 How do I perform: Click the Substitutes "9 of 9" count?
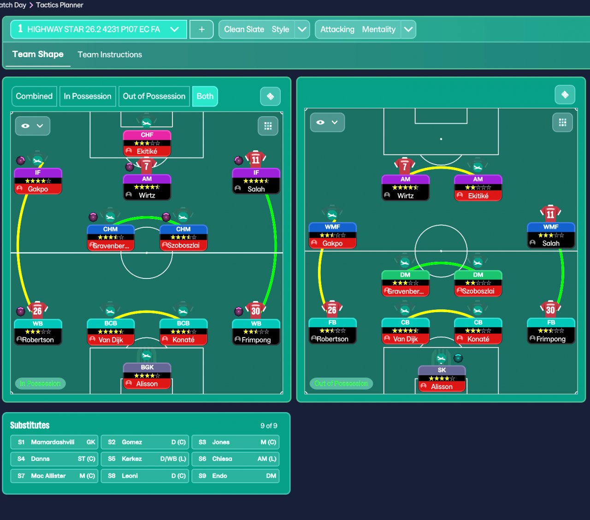point(269,426)
